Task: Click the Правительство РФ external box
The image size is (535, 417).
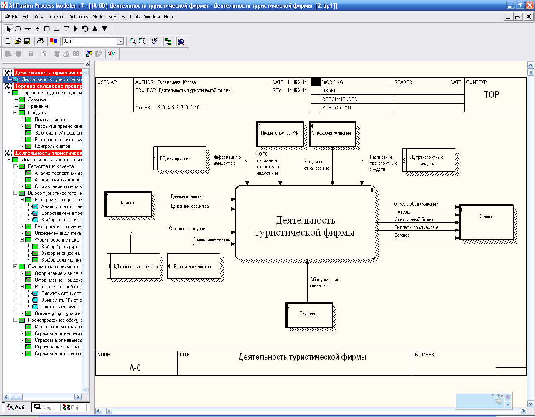Action: (x=280, y=134)
